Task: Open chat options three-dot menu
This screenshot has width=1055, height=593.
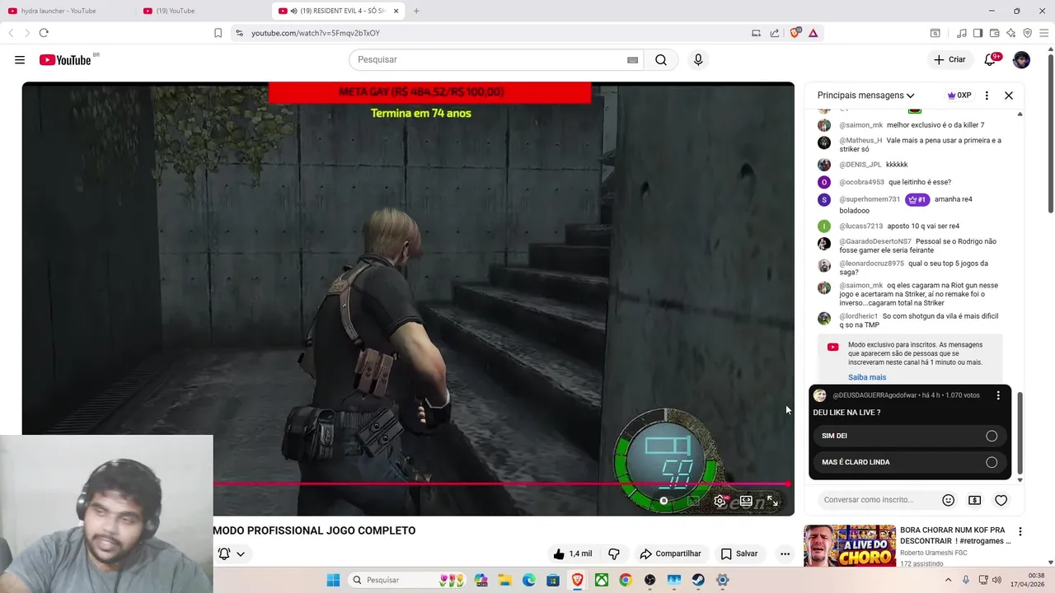Action: point(987,96)
